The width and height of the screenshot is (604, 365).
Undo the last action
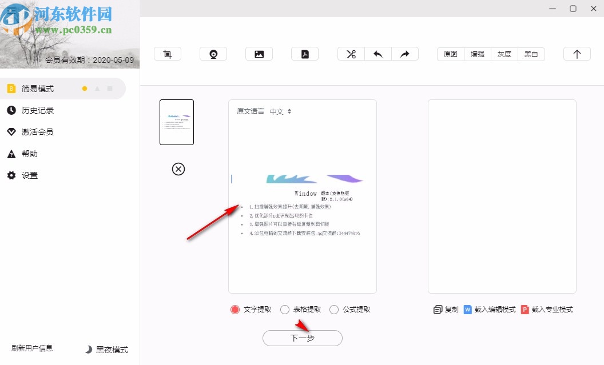coord(378,53)
